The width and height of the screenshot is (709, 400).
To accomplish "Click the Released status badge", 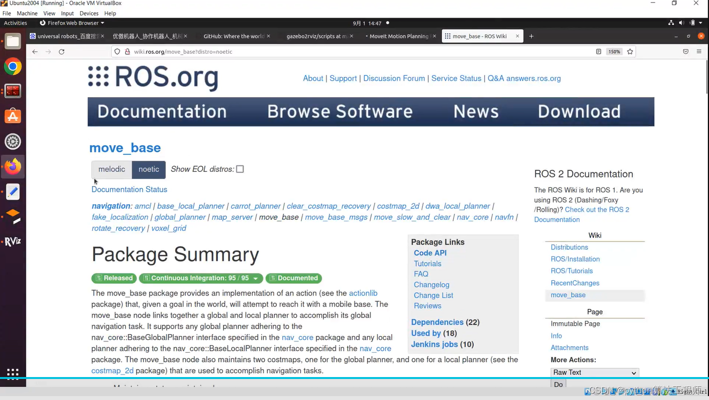I will [114, 278].
